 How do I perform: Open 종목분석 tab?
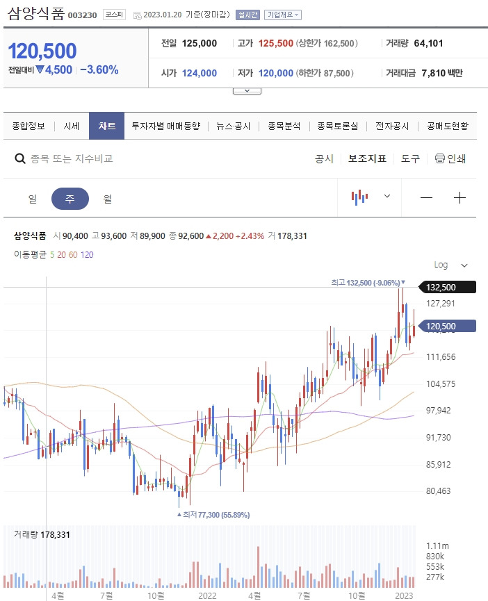click(x=284, y=126)
